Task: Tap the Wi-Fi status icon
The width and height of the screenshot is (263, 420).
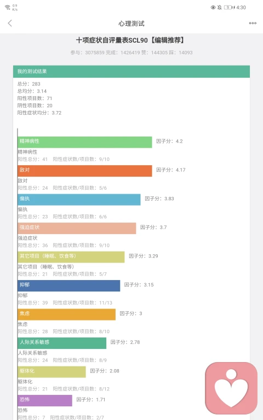Action: point(8,7)
